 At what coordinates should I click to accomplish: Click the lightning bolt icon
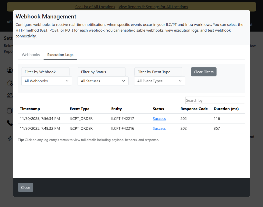coord(10,138)
